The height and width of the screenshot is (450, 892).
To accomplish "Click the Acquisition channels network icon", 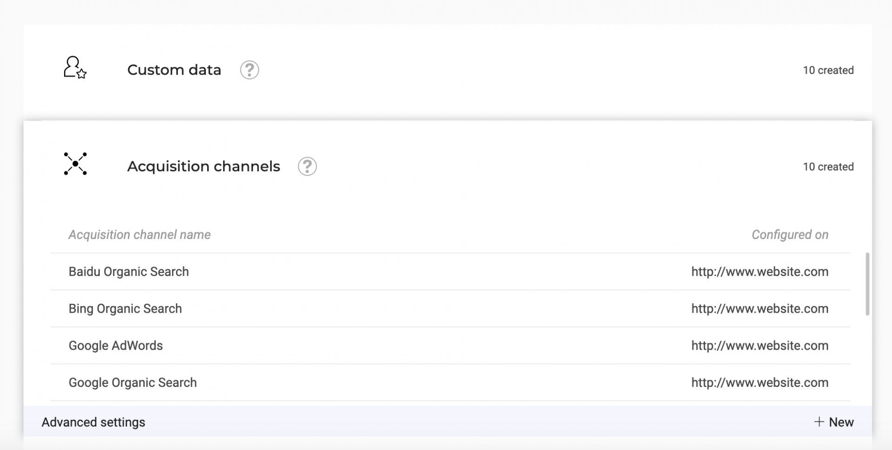I will pyautogui.click(x=75, y=164).
